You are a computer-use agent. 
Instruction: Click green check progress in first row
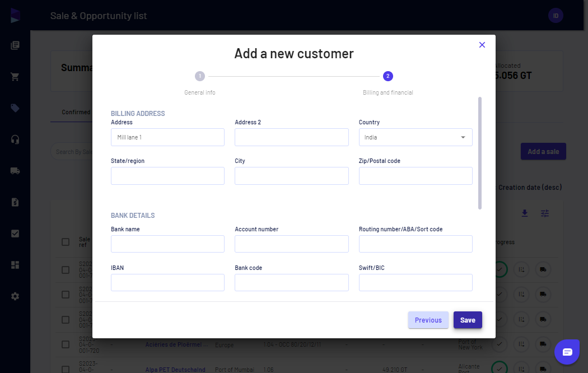point(500,269)
